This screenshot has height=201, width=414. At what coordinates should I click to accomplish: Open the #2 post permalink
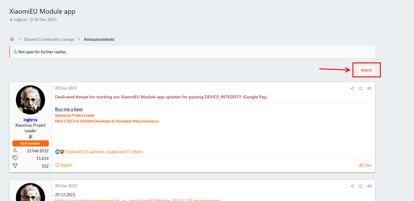point(369,186)
